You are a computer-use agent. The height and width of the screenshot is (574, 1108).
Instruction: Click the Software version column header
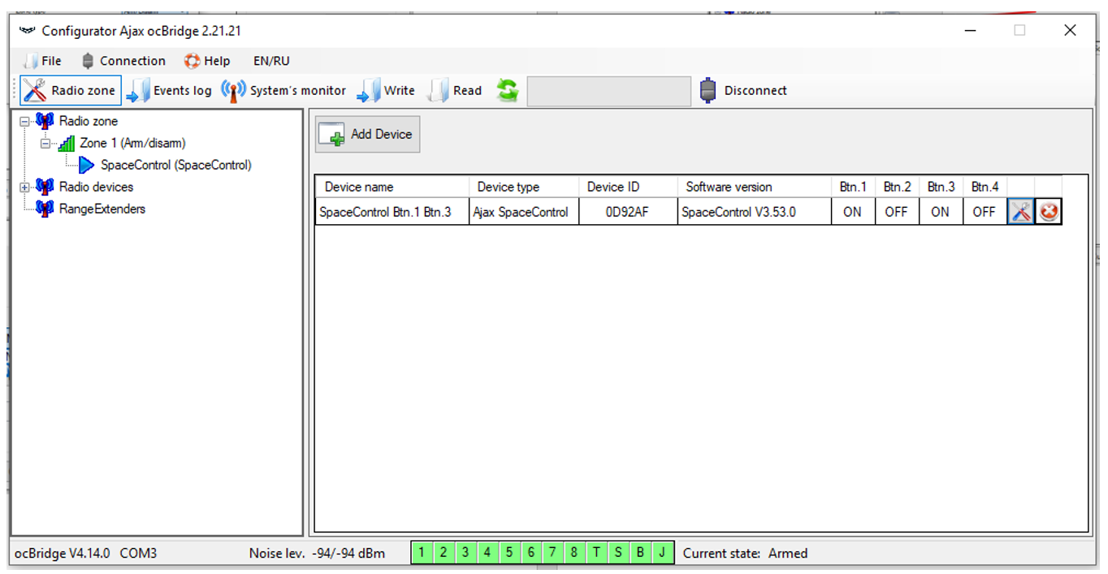[755, 187]
